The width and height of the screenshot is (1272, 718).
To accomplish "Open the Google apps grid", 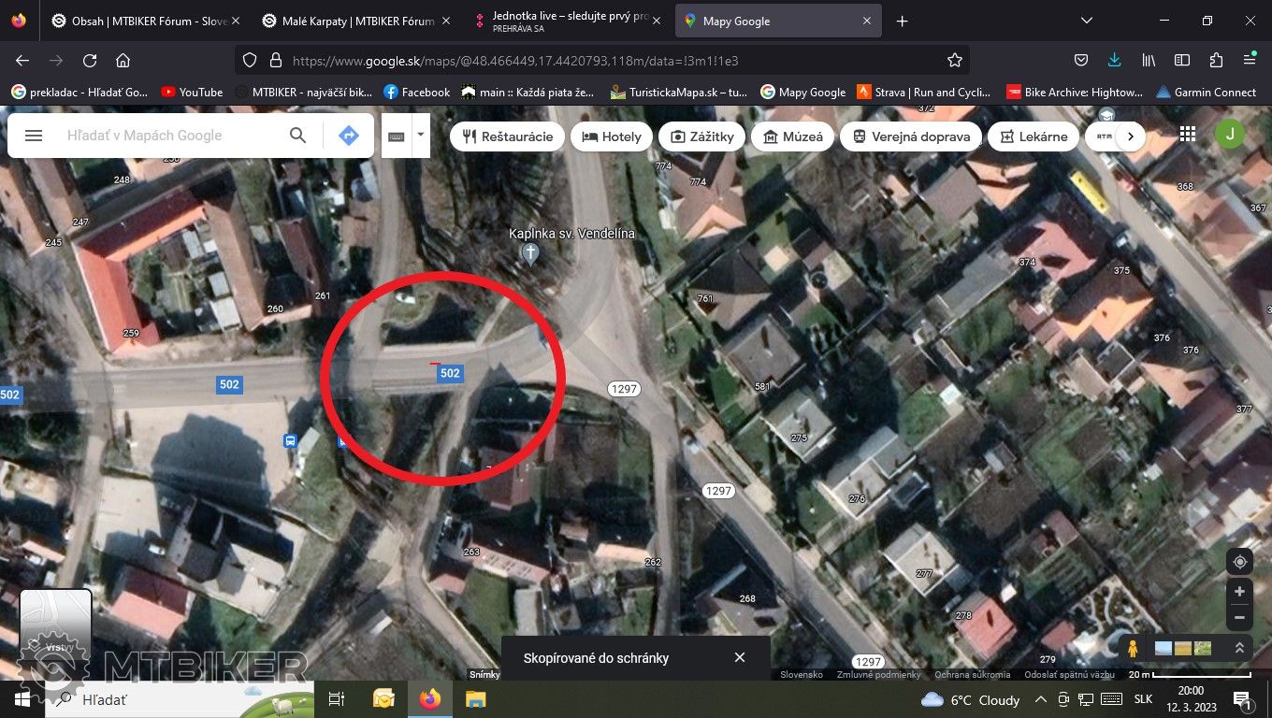I will tap(1187, 135).
